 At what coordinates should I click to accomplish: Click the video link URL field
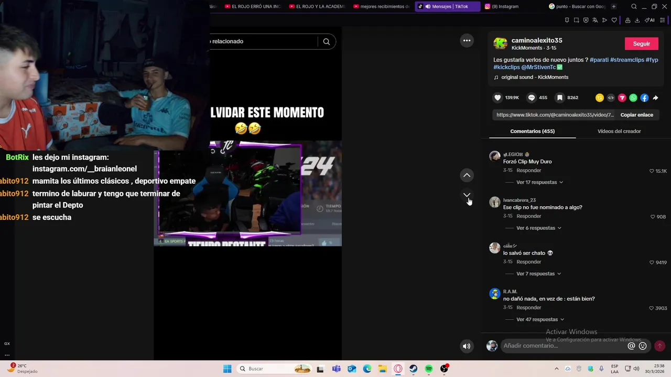click(x=555, y=115)
